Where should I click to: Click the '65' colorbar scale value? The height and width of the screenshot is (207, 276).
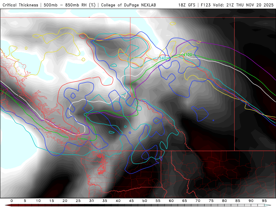184,201
